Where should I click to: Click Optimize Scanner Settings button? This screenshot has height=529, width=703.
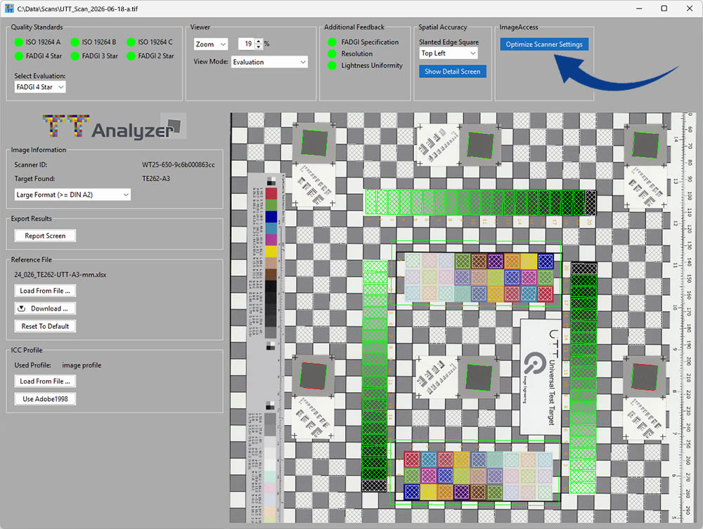click(544, 44)
